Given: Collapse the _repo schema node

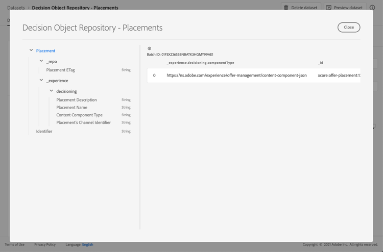Looking at the screenshot, I should click(41, 61).
